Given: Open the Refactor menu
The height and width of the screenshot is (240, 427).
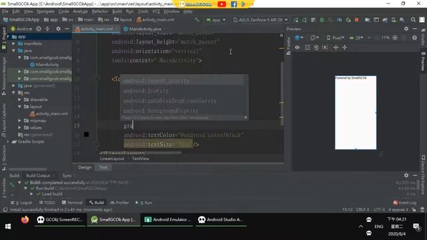Looking at the screenshot, I should pos(99,11).
